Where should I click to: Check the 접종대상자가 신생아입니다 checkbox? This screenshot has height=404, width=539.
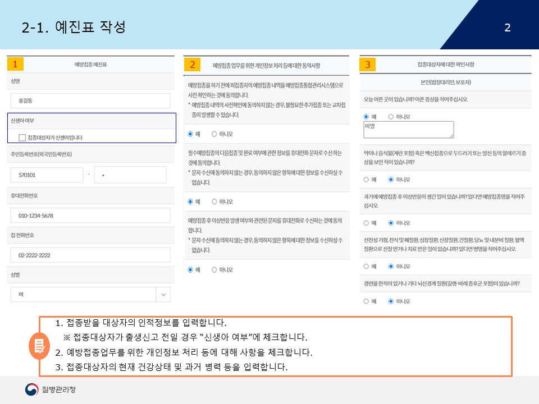click(22, 137)
